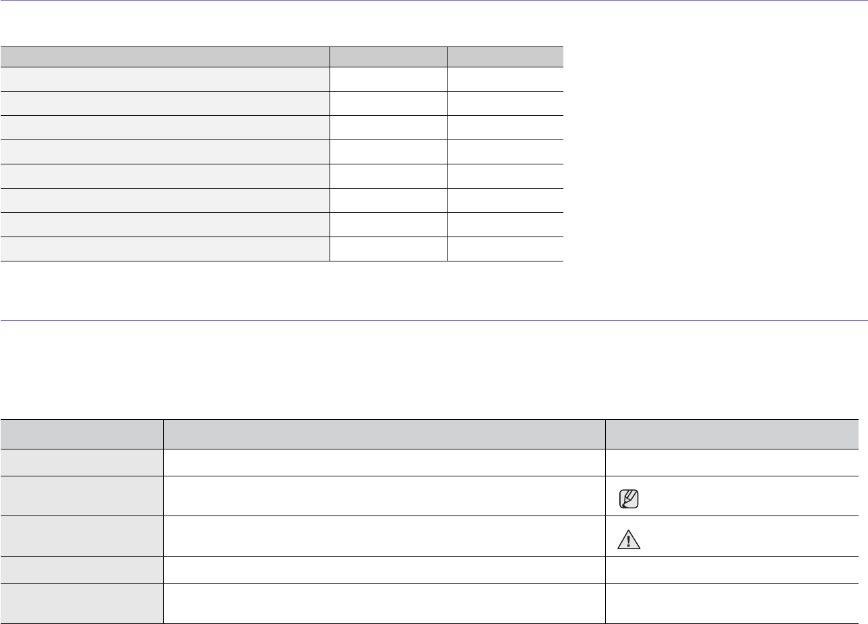Click empty last-column cell in lower table's final row
The height and width of the screenshot is (624, 868).
click(x=731, y=603)
